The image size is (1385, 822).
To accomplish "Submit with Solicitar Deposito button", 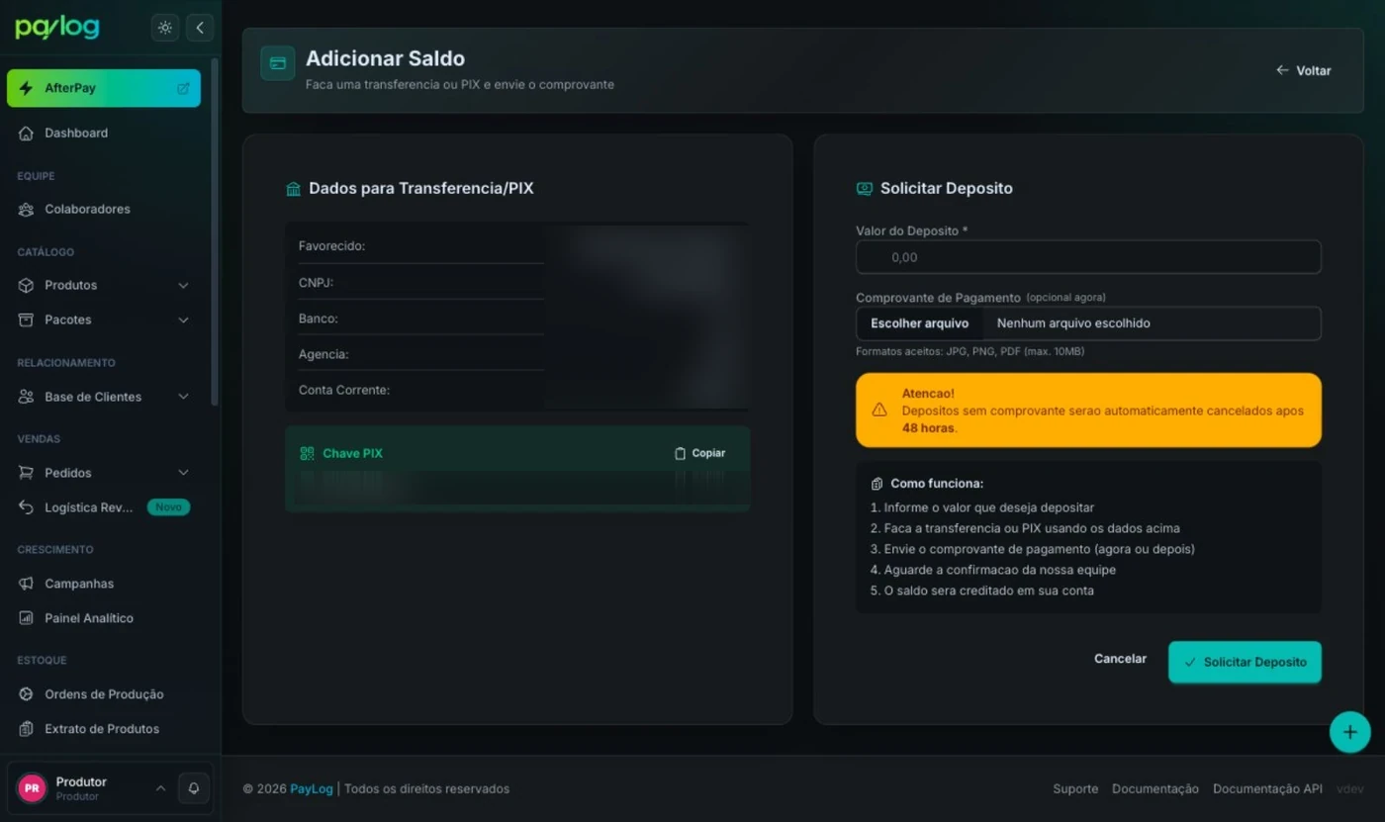I will (x=1245, y=662).
